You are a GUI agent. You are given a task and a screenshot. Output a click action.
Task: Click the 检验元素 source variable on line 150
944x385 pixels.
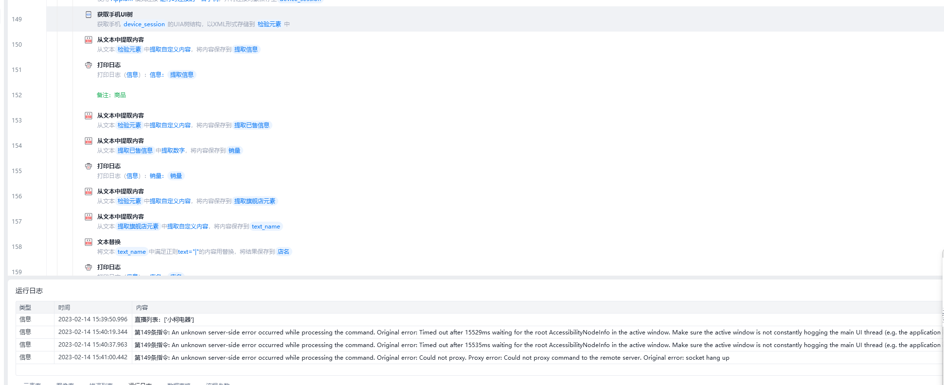point(129,50)
